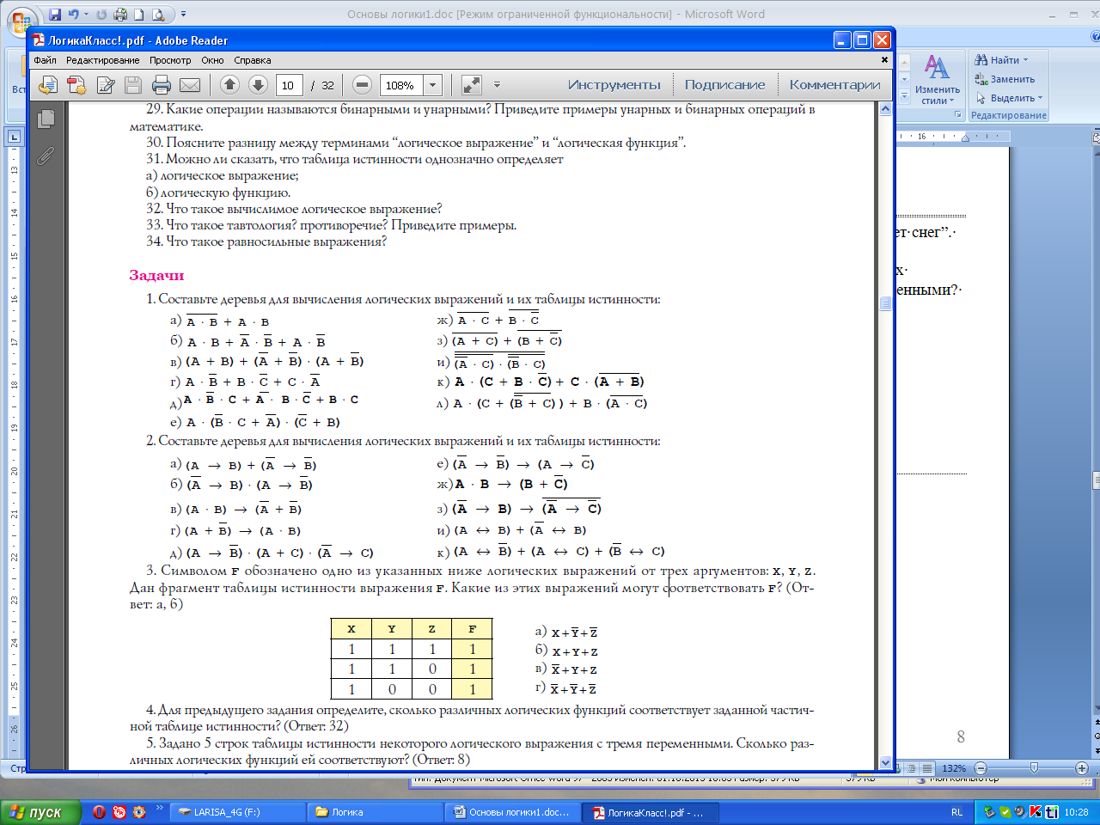Image resolution: width=1100 pixels, height=825 pixels.
Task: Click the clock showing 10:28
Action: 1076,812
